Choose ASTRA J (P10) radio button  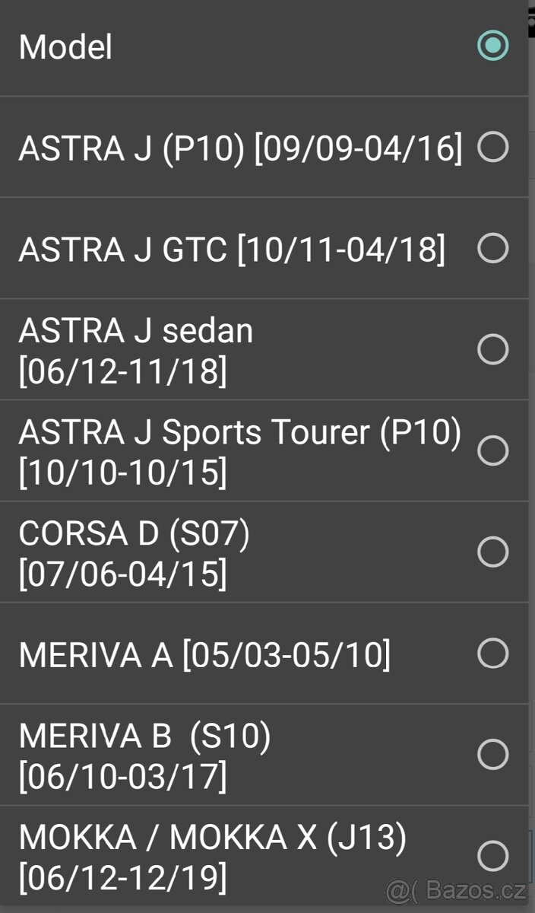click(x=492, y=146)
